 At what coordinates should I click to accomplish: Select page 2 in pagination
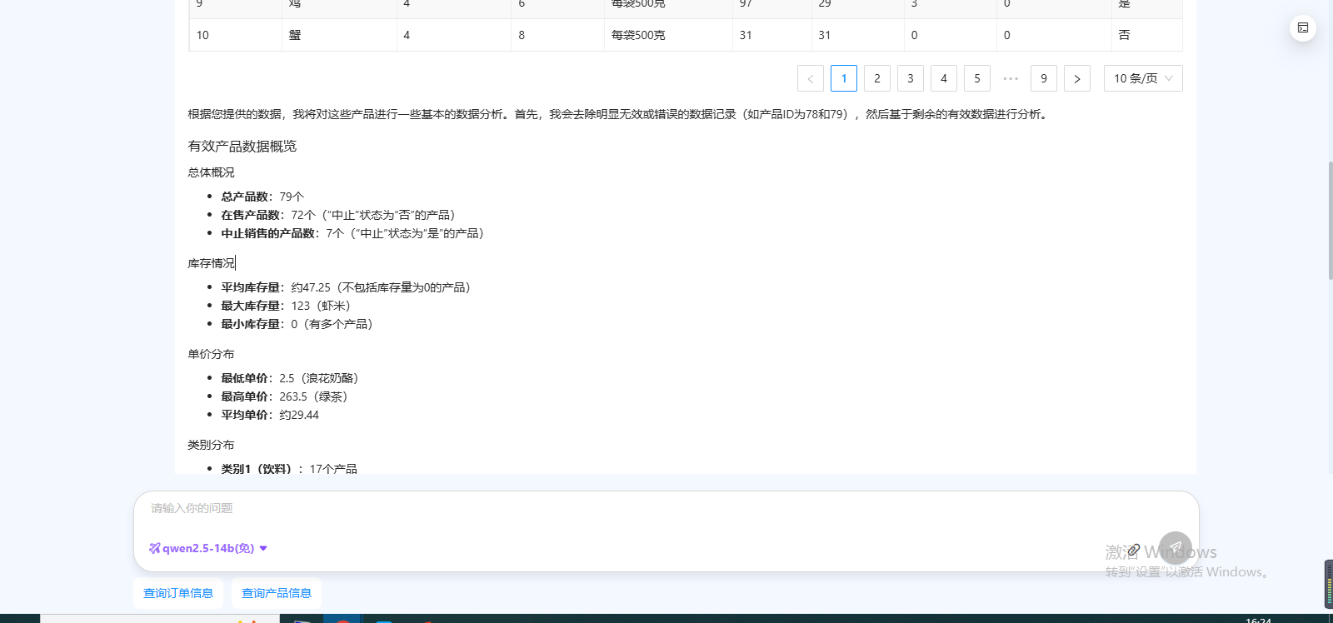point(877,78)
